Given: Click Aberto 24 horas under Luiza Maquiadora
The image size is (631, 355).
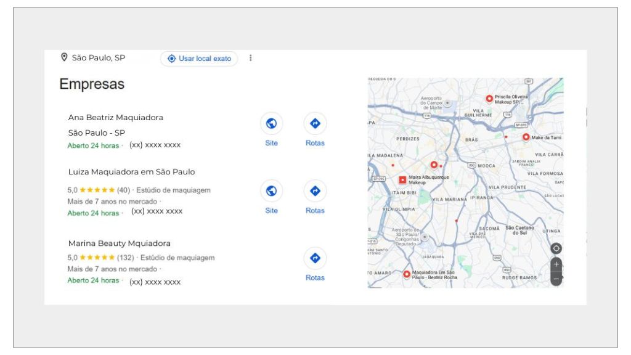Looking at the screenshot, I should (94, 213).
